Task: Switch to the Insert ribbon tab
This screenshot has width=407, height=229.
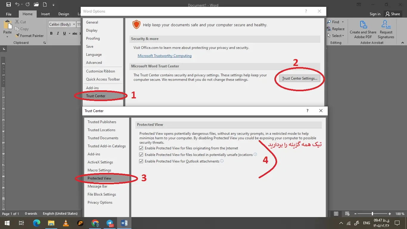Action: click(x=45, y=14)
